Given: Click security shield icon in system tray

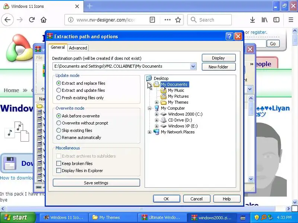Looking at the screenshot, I should pyautogui.click(x=257, y=217).
